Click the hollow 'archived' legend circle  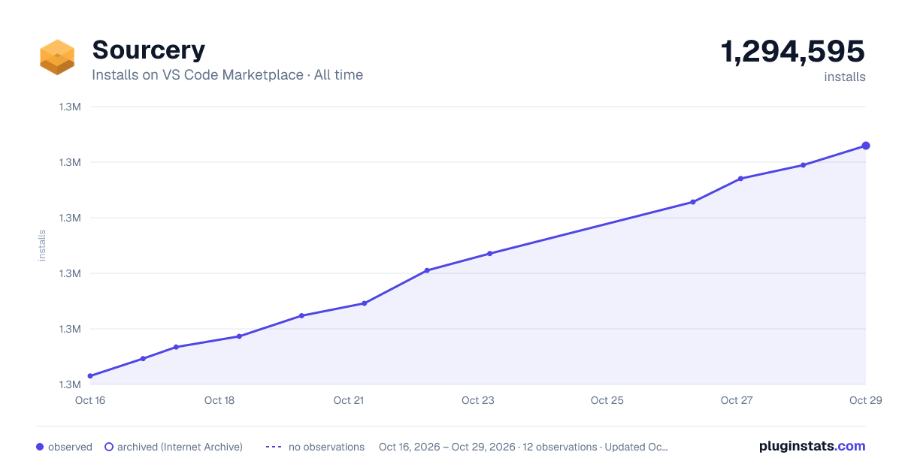109,447
